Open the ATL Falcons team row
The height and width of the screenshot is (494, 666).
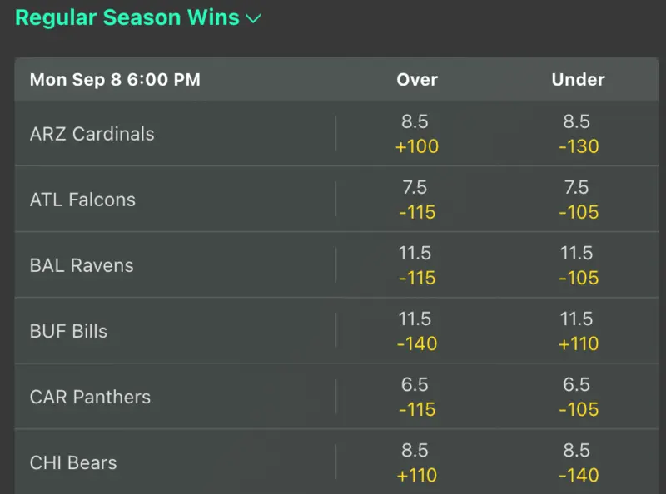tap(82, 200)
